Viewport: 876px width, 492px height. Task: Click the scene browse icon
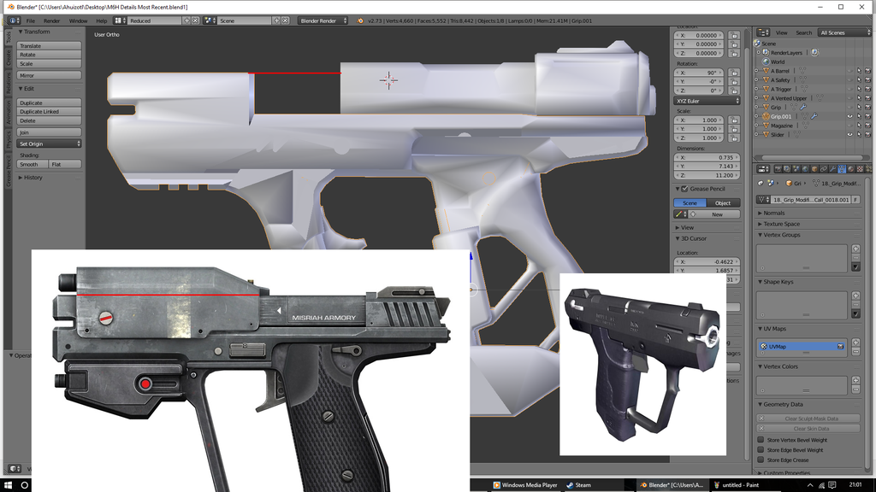pos(210,20)
